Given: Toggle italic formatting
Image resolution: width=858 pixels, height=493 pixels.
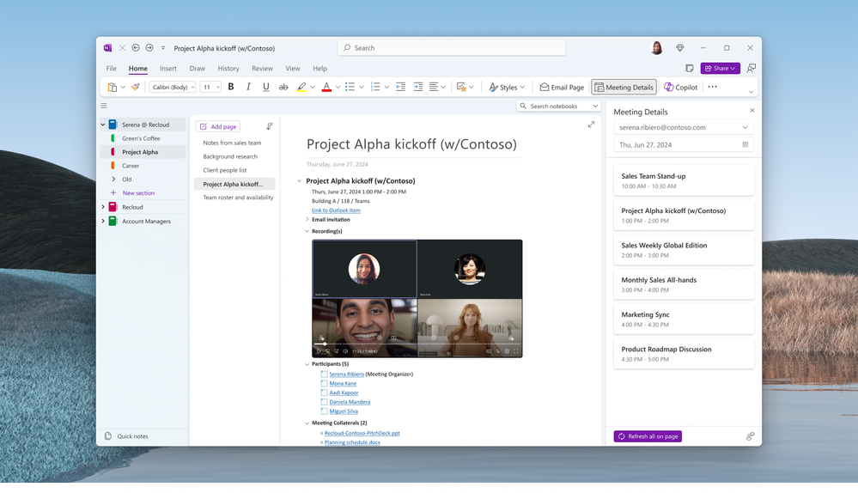Looking at the screenshot, I should [x=248, y=87].
